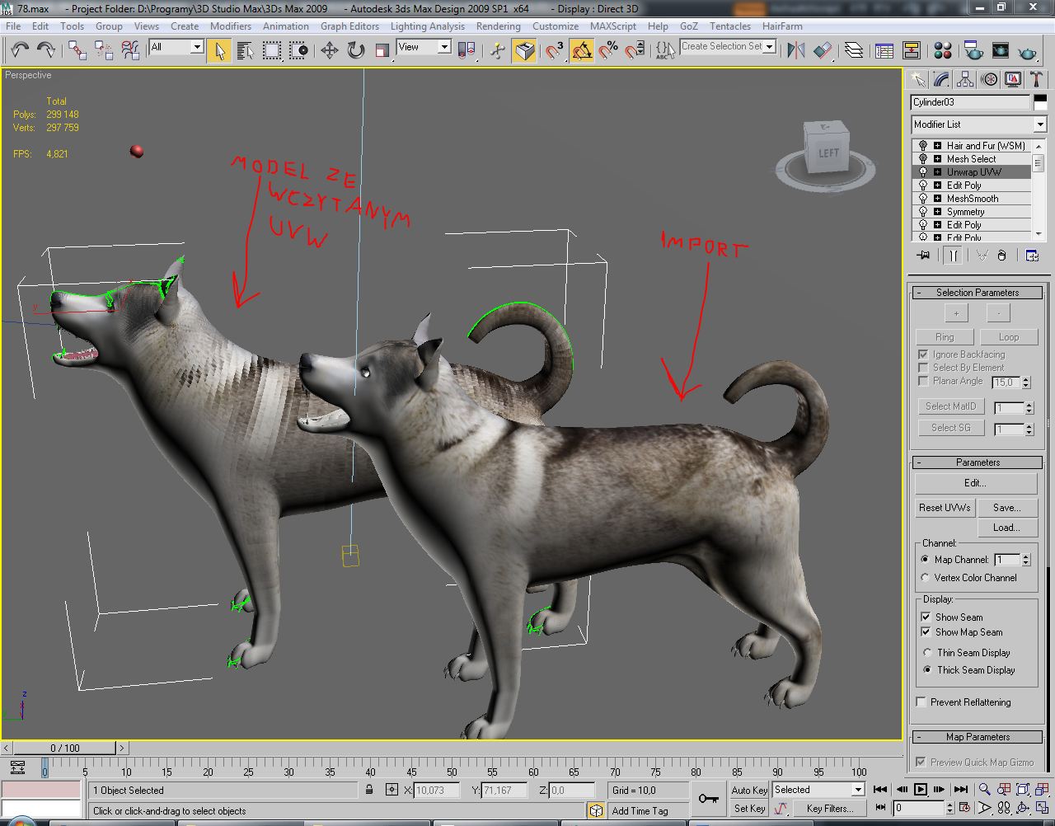
Task: Toggle lightbulb for Hair and Fur modifier
Action: (x=923, y=146)
